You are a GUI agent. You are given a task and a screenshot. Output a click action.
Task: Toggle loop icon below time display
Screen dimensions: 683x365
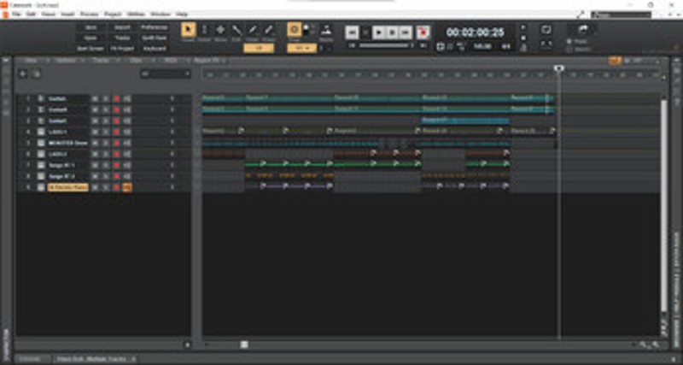(441, 47)
